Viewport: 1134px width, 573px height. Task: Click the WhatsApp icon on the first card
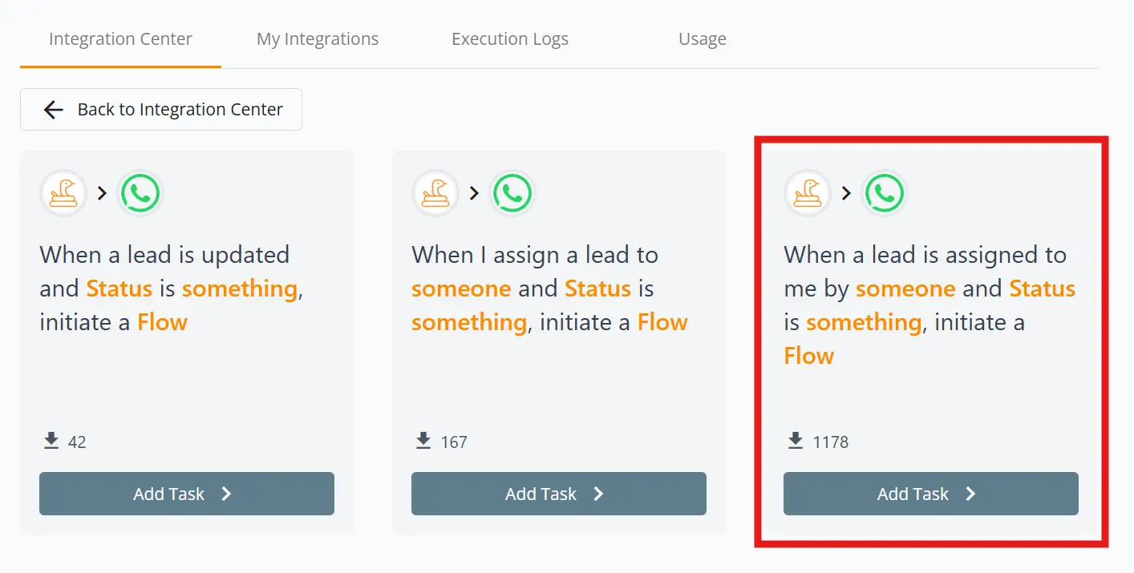pos(140,192)
